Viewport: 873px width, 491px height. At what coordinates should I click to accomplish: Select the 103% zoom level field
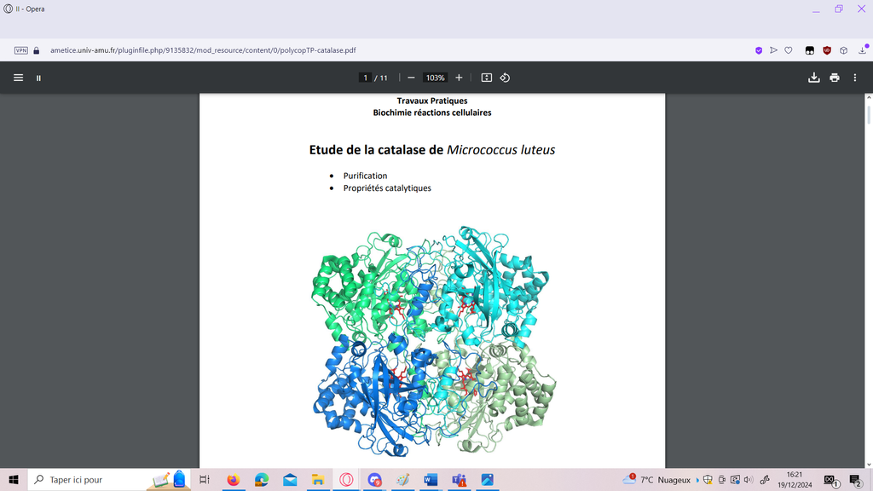[x=435, y=78]
